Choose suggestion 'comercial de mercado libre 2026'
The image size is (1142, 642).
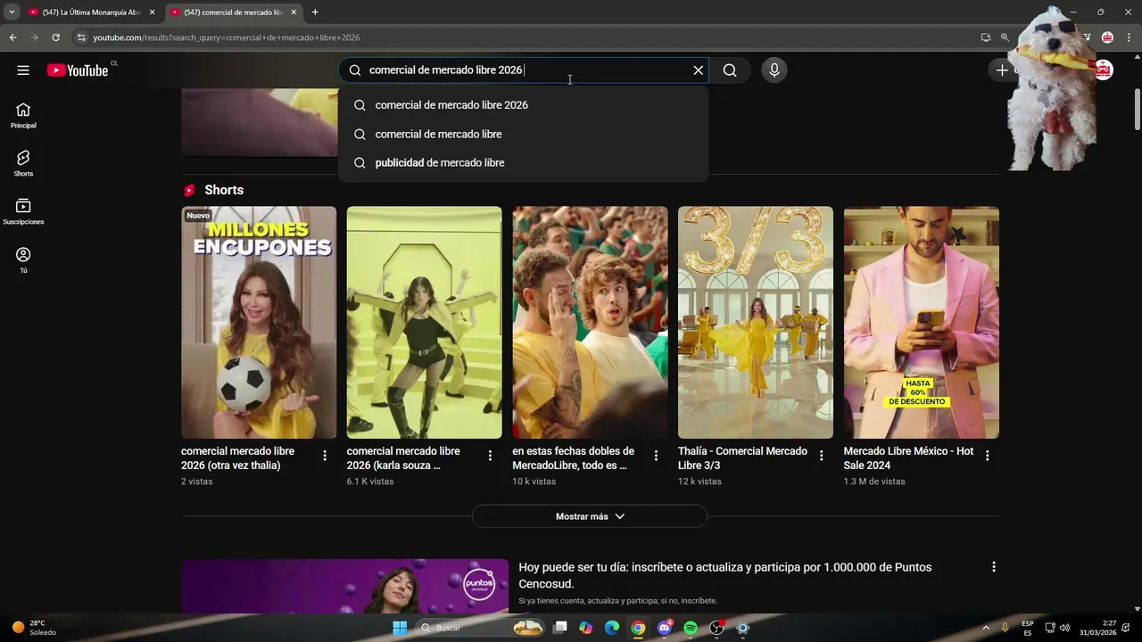pyautogui.click(x=523, y=105)
